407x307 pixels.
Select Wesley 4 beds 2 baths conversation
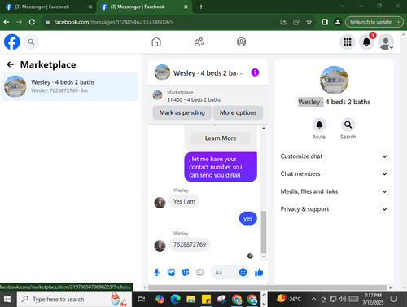click(69, 86)
